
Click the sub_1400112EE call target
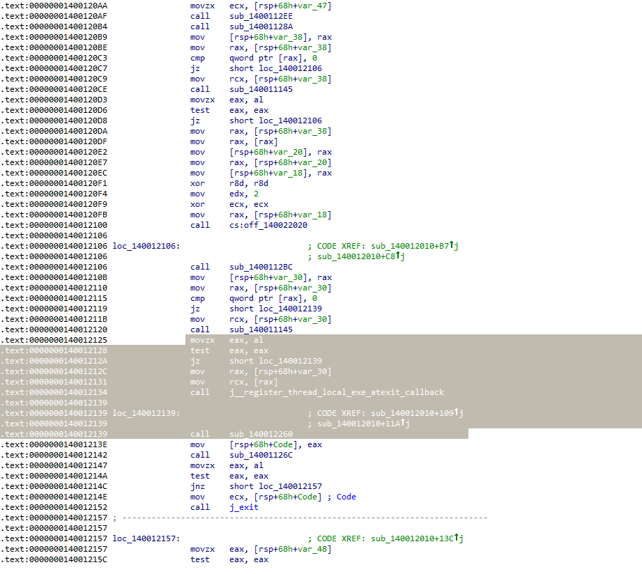tap(261, 16)
